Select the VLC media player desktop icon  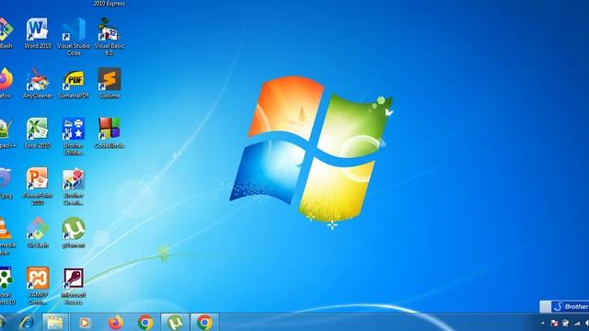pos(6,236)
